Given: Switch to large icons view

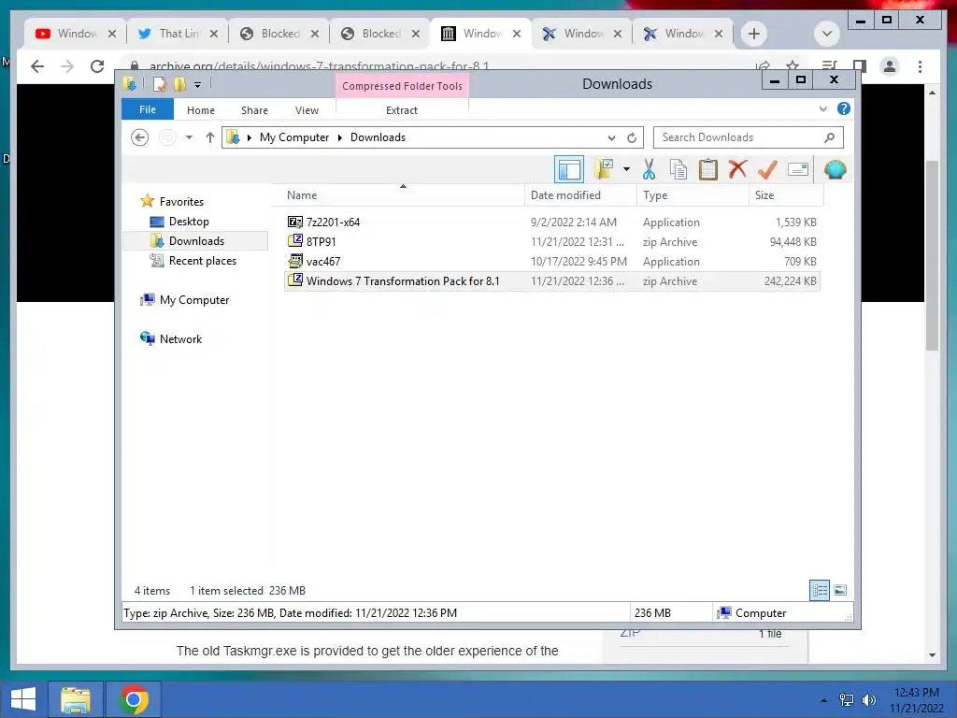Looking at the screenshot, I should pyautogui.click(x=840, y=590).
